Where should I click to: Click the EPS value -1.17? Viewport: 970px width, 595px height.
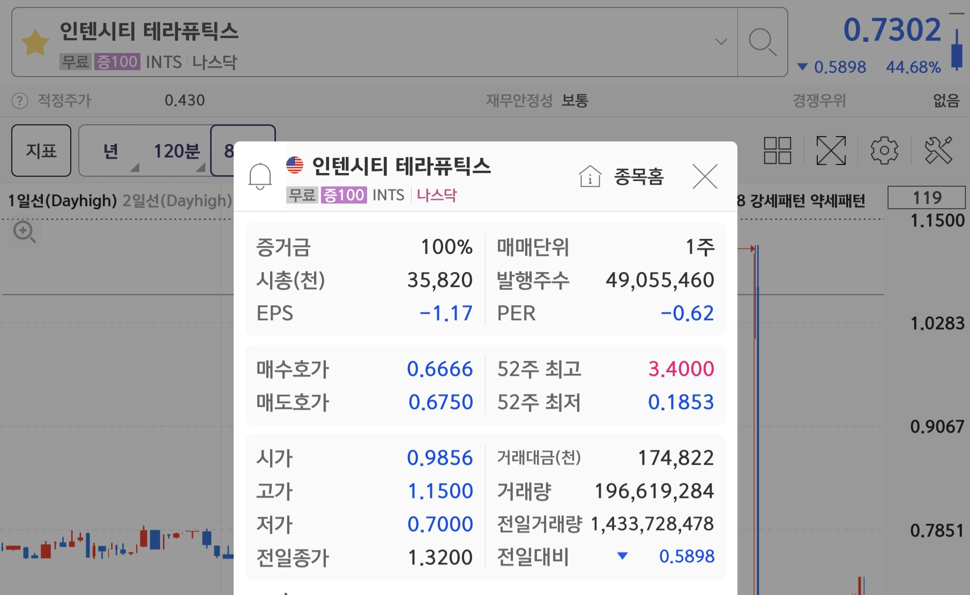[446, 313]
